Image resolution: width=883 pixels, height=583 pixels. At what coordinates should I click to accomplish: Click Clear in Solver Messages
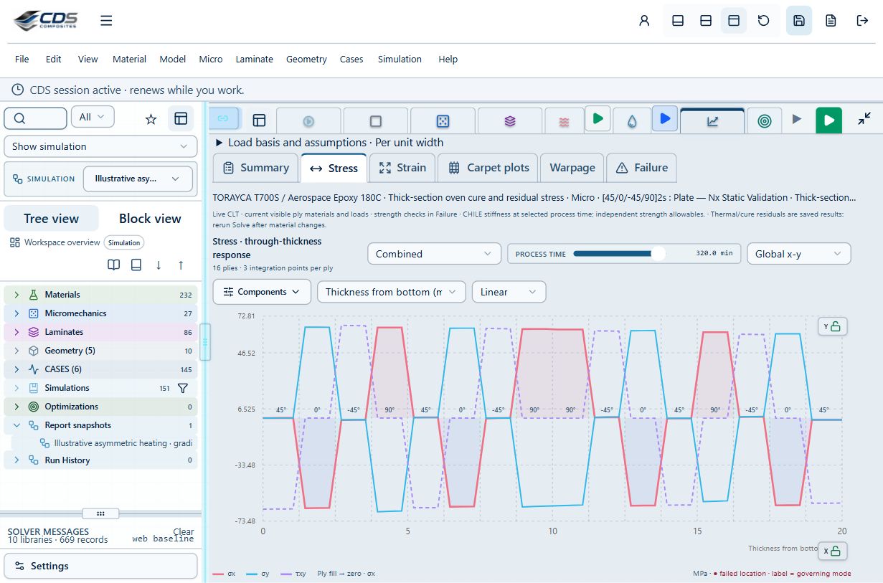point(184,532)
